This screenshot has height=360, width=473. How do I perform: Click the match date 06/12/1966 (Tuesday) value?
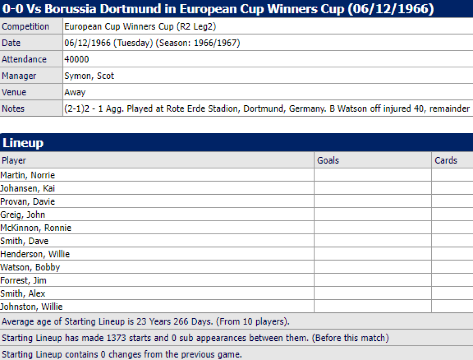pyautogui.click(x=108, y=43)
